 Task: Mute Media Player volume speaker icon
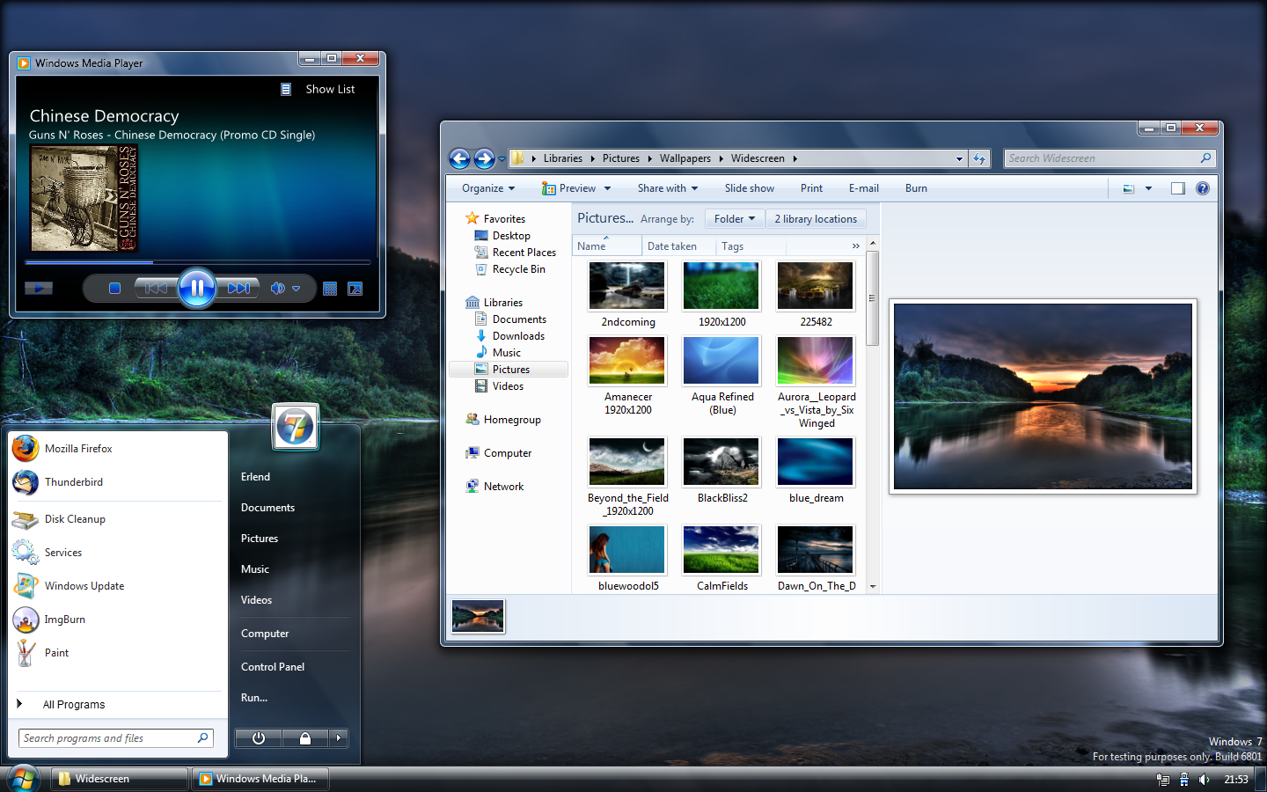click(278, 288)
